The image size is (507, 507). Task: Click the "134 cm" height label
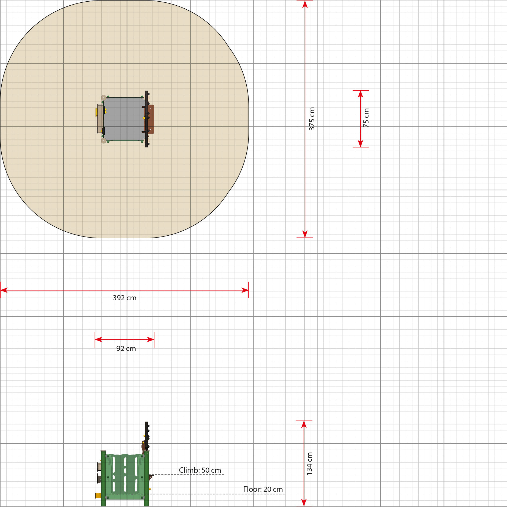click(x=309, y=464)
